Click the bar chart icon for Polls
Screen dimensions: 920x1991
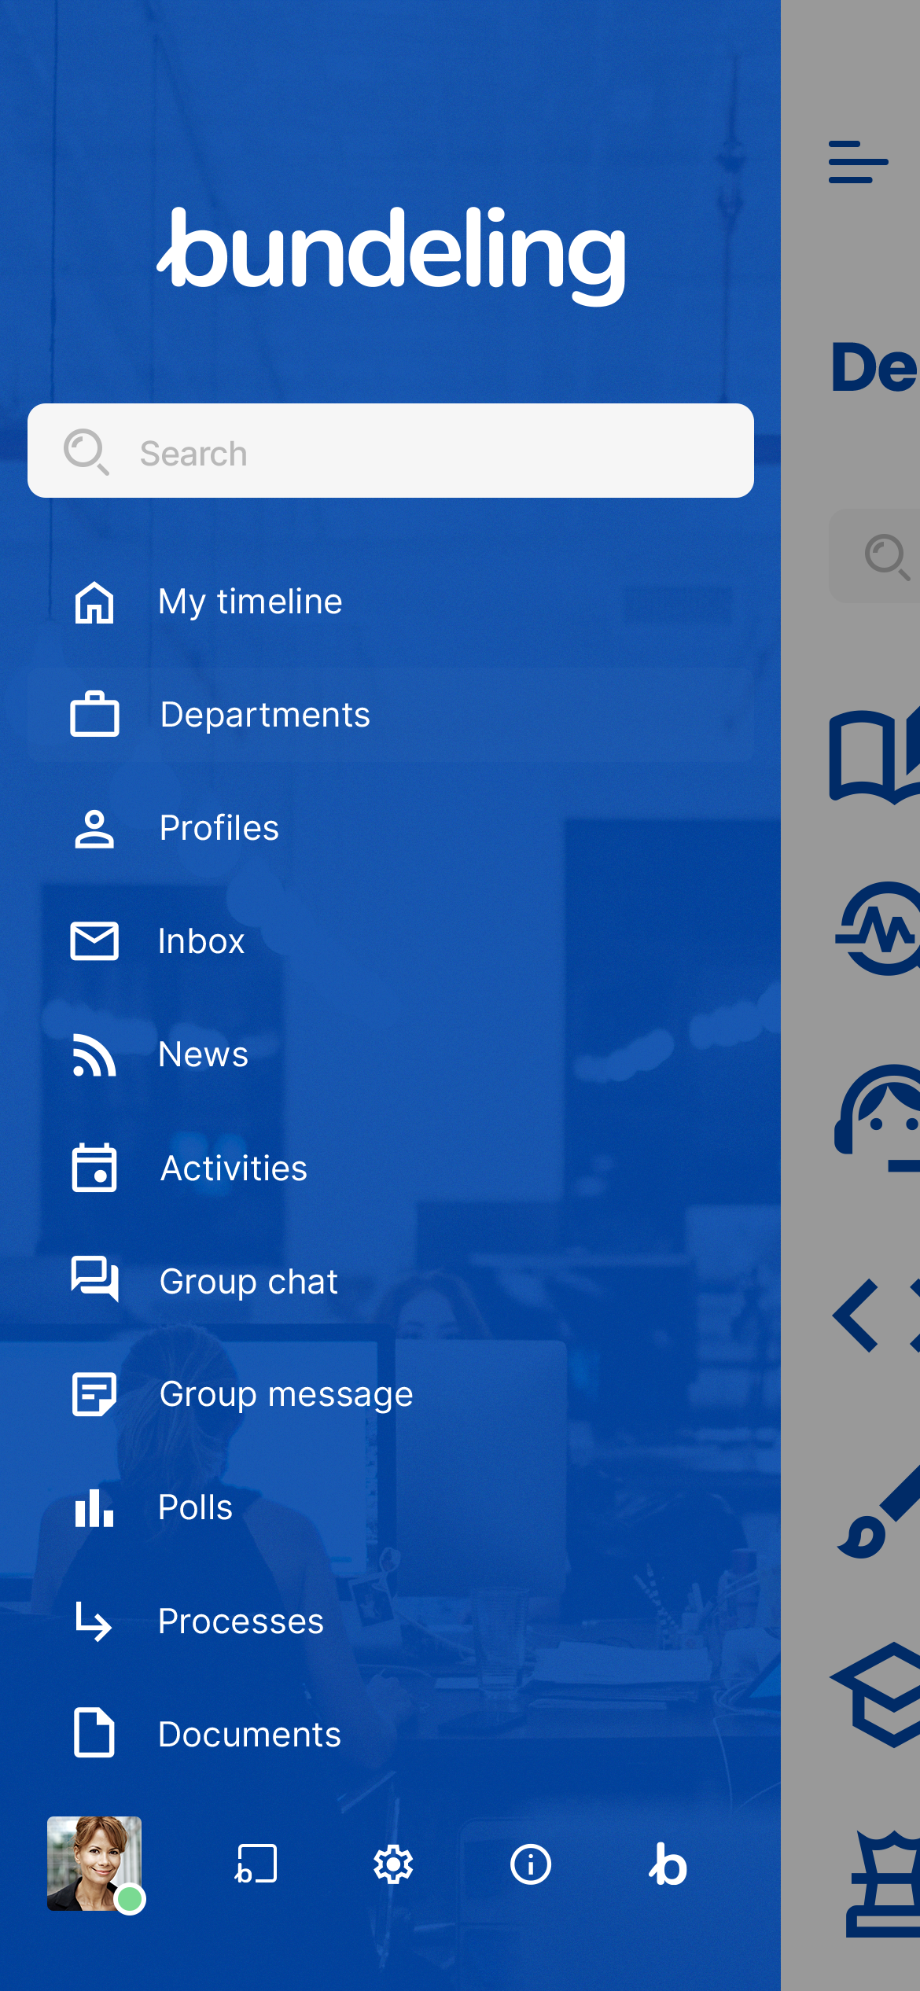[94, 1507]
